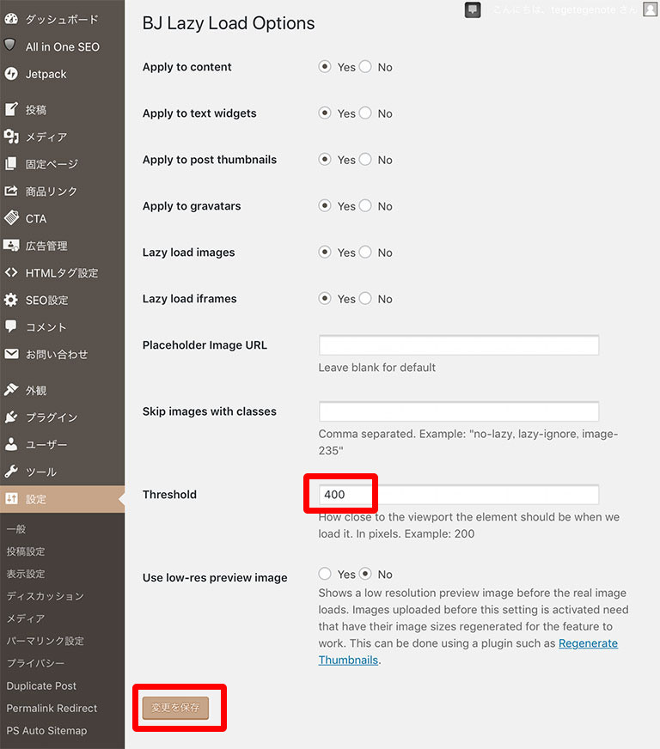Viewport: 660px width, 749px height.
Task: Click the 外観 paintbrush icon
Action: 11,389
